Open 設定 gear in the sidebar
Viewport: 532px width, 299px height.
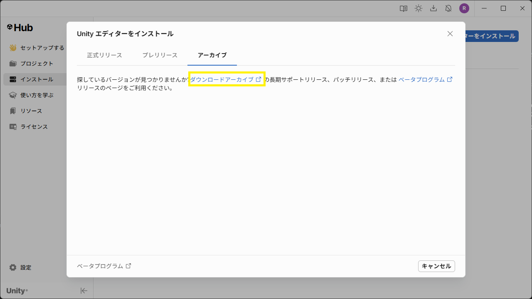coord(13,267)
